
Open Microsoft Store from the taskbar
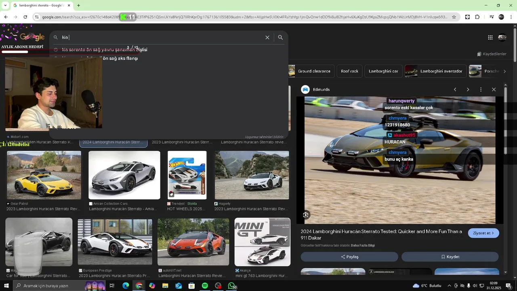point(191,286)
